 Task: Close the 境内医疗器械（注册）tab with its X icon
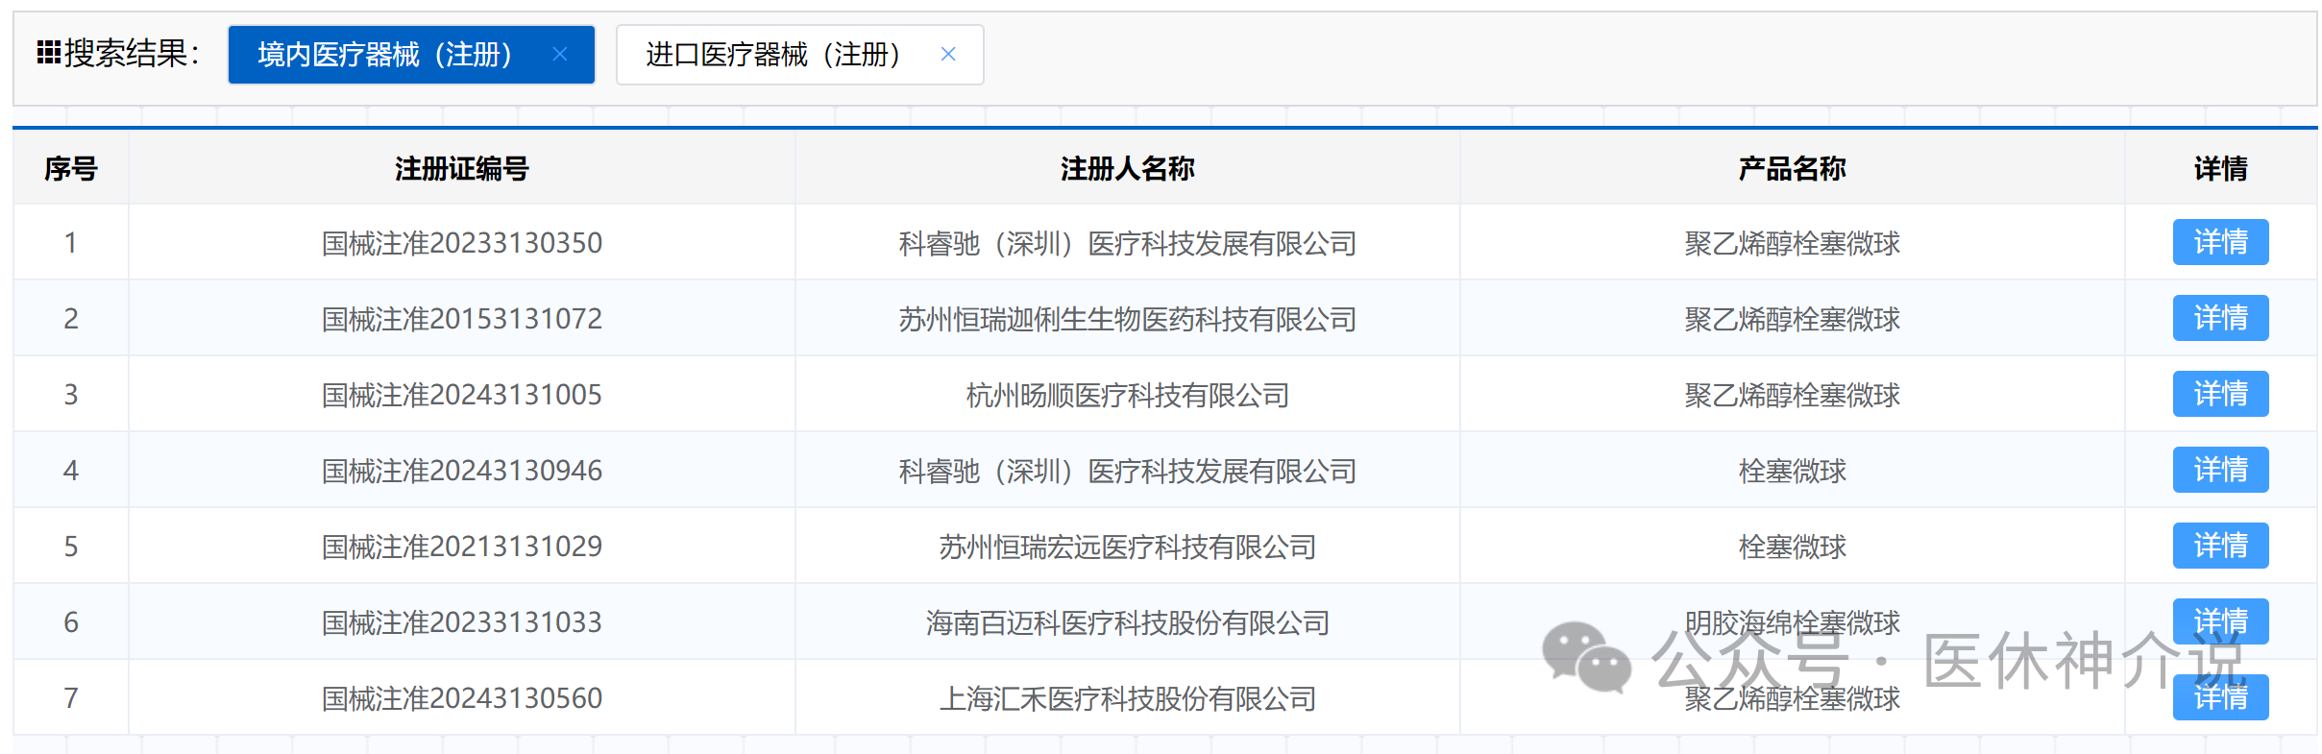[560, 55]
